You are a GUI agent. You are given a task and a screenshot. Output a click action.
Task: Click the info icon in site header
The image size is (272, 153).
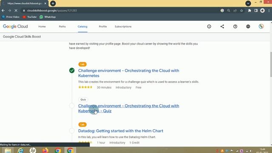[x=209, y=26]
